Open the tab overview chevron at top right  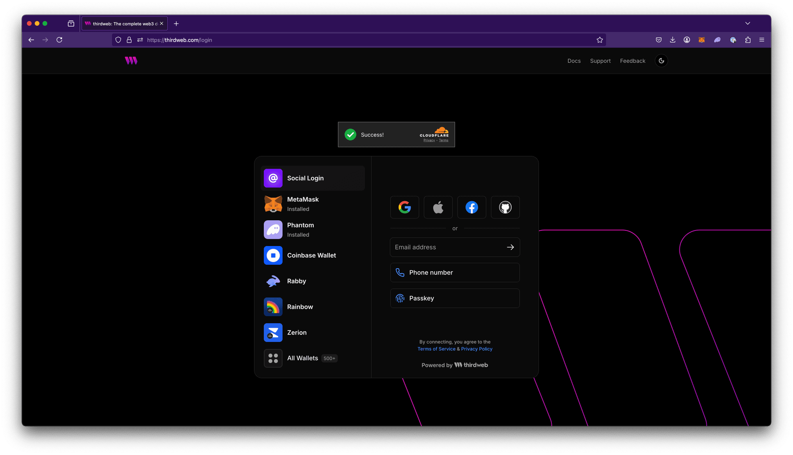point(748,23)
